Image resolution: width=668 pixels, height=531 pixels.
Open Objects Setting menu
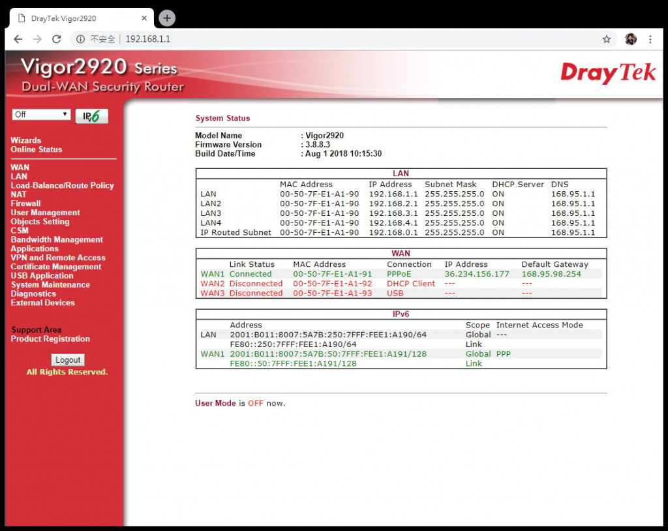click(x=40, y=221)
